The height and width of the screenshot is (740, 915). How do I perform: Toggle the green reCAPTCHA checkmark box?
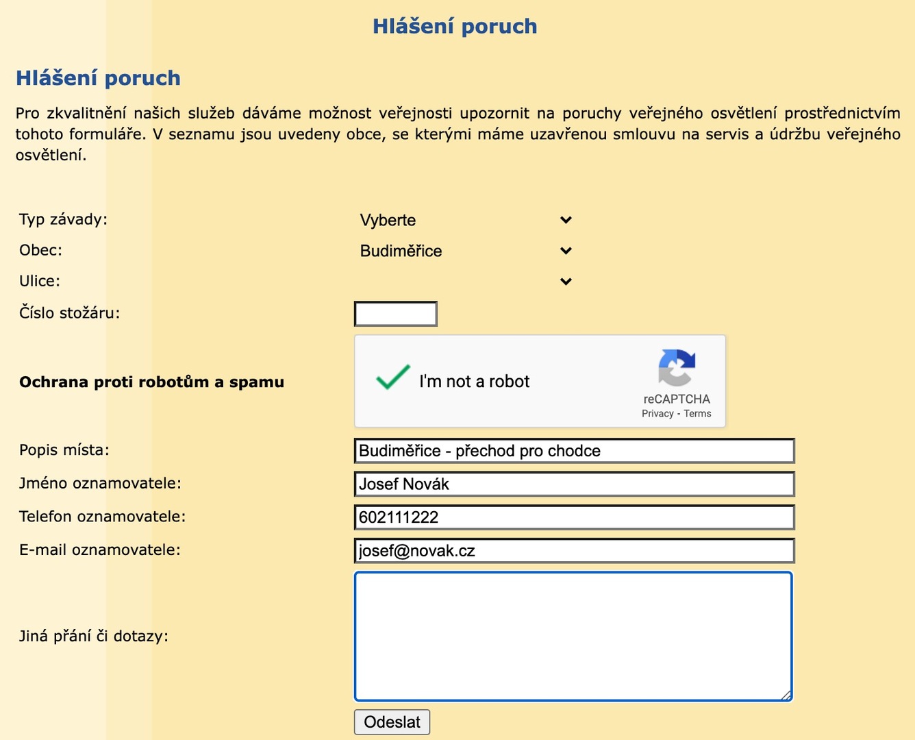coord(392,379)
